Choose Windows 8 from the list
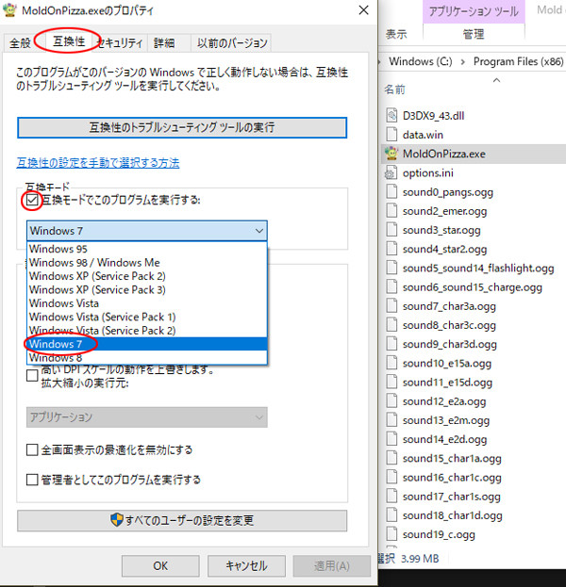 (146, 357)
